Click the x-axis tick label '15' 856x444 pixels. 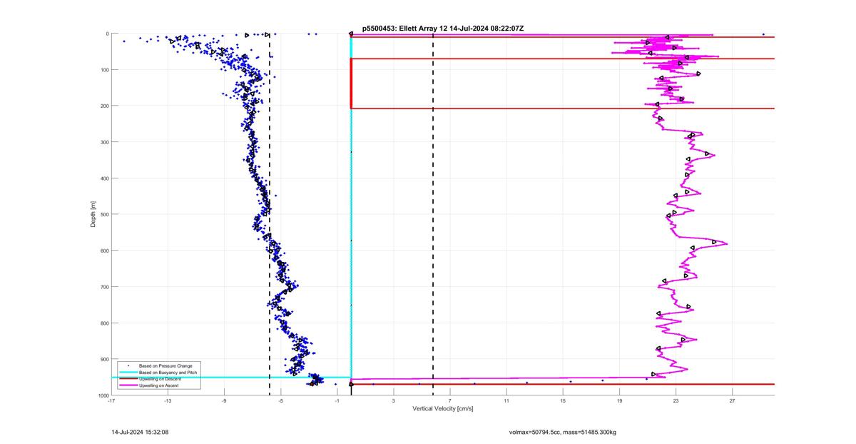click(563, 400)
